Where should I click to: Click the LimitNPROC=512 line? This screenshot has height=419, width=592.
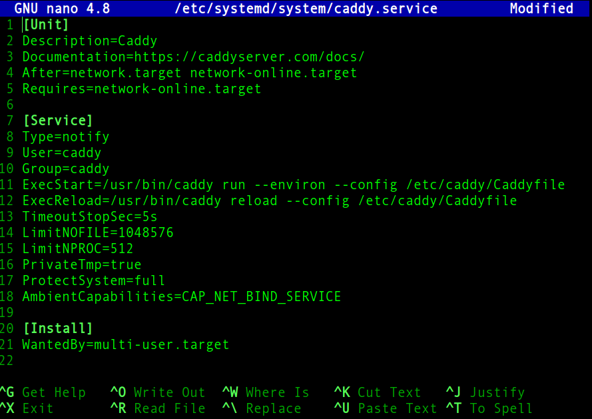78,248
